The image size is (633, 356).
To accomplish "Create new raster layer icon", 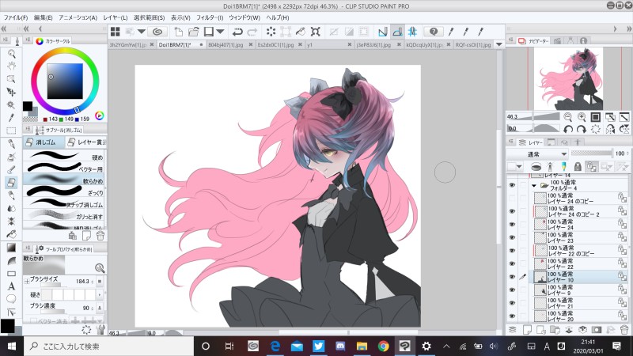I will coord(527,330).
